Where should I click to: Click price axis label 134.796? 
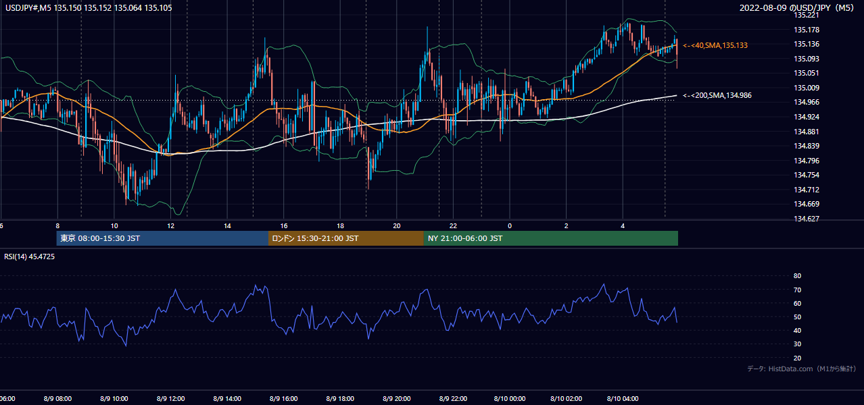point(806,161)
